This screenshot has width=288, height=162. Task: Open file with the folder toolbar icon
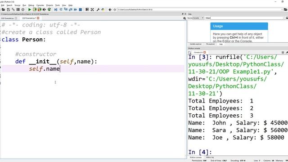coord(3,9)
